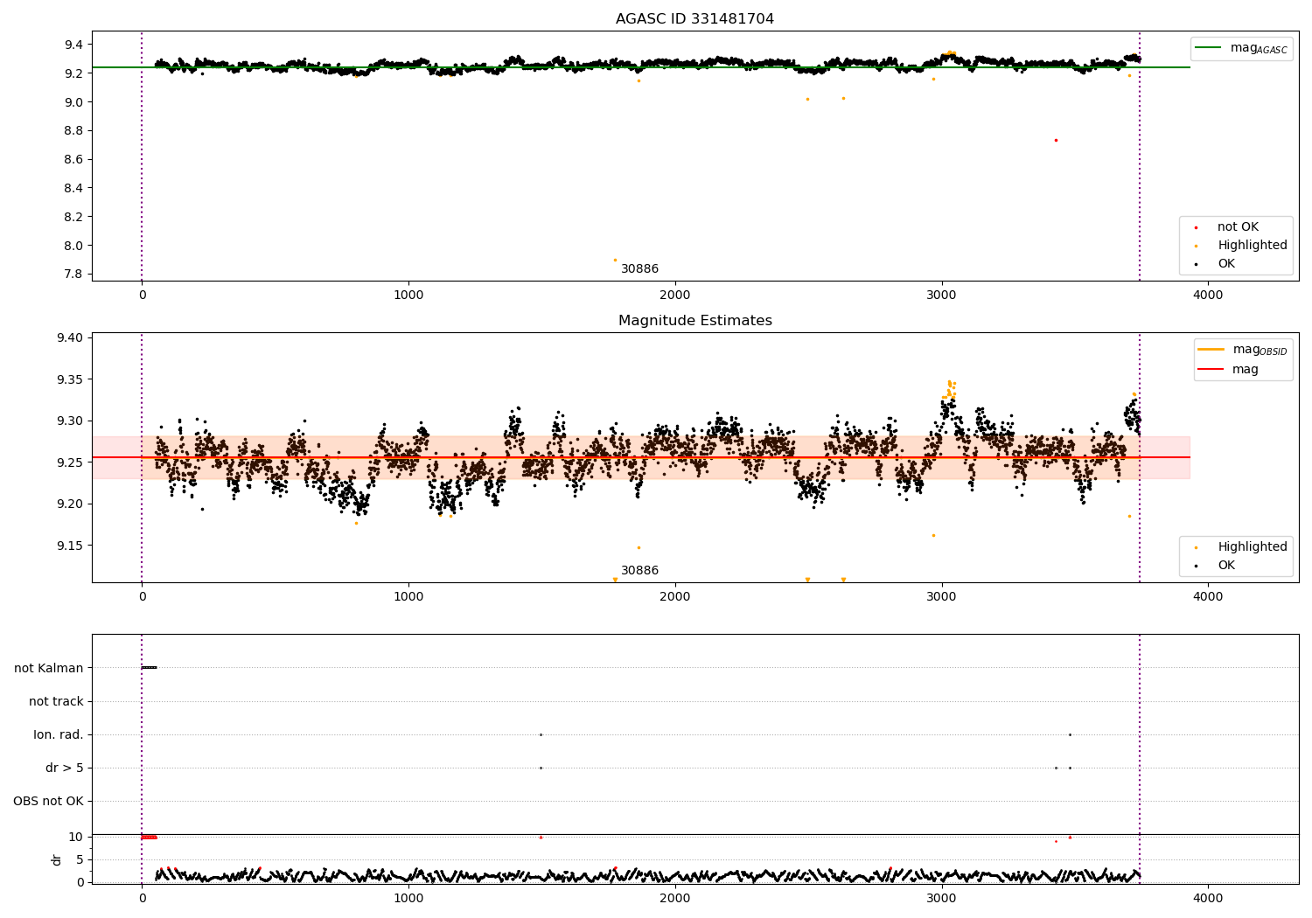Click the "not track" row label
Screen dimensions: 1312x918
pos(56,701)
